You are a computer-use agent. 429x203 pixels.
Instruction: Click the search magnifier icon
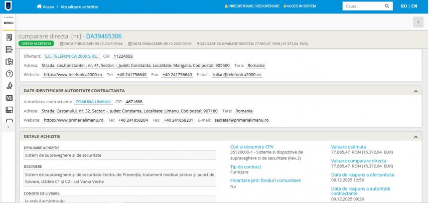click(387, 6)
